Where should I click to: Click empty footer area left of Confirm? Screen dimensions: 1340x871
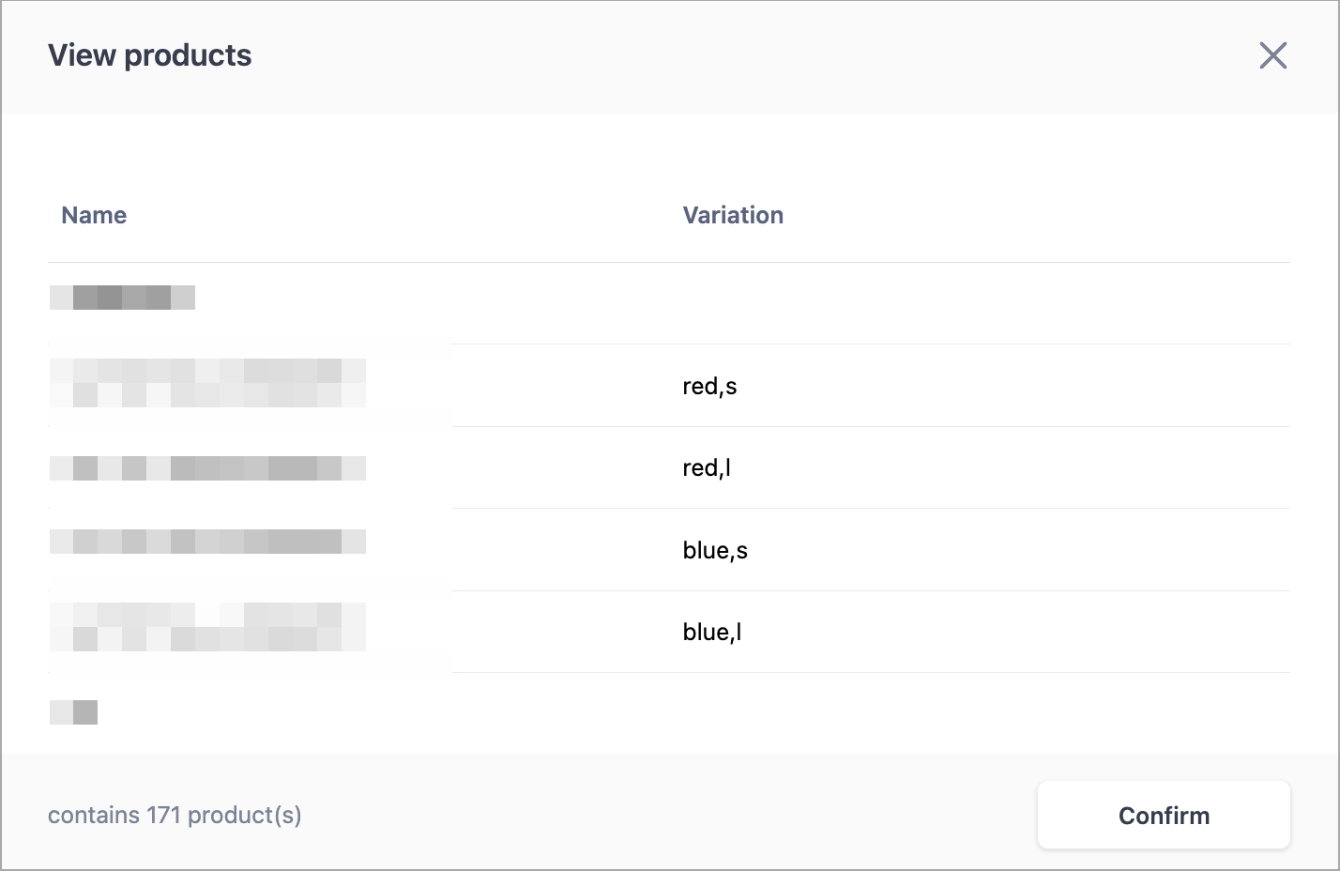[x=657, y=815]
